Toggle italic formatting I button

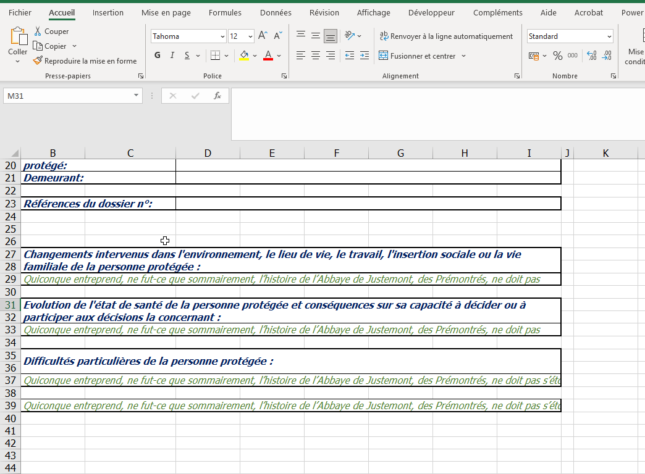172,56
